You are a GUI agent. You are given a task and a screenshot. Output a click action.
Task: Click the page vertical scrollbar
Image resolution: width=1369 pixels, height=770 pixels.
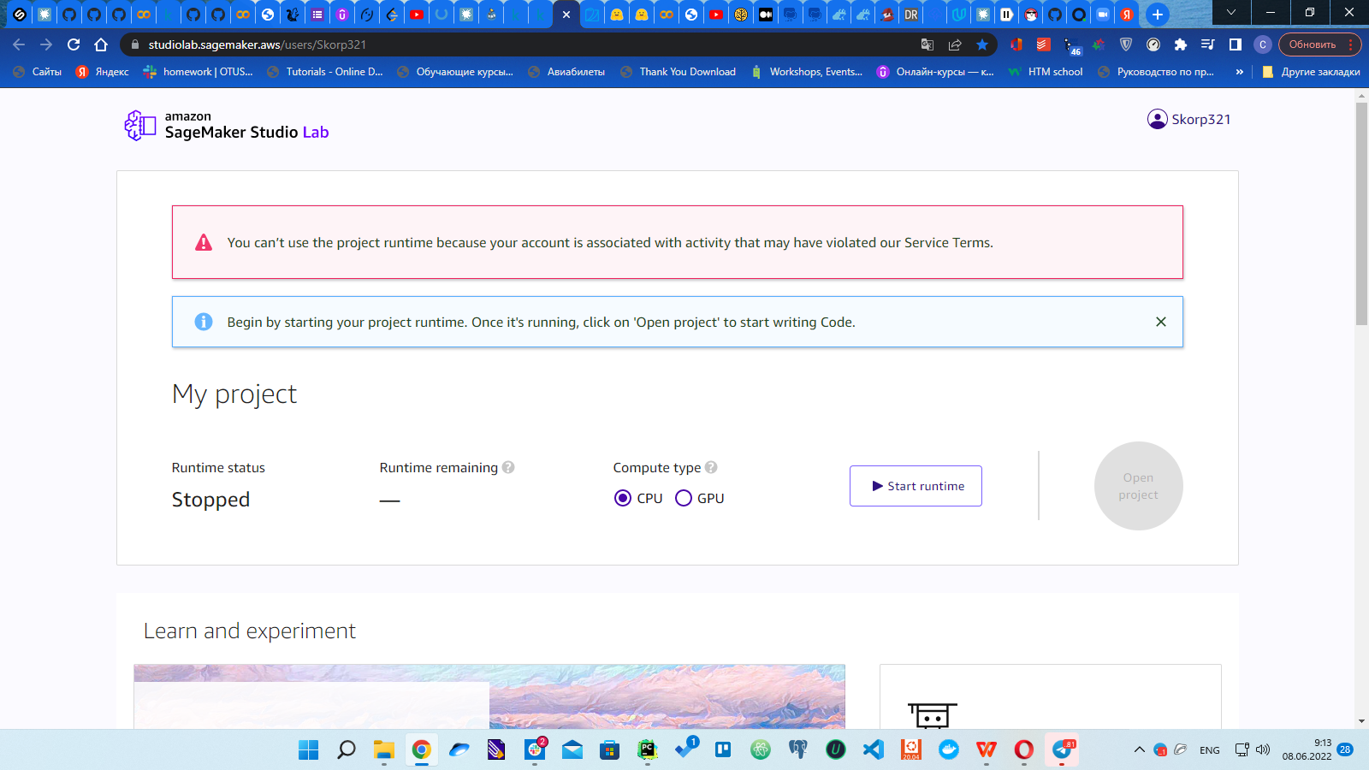pyautogui.click(x=1361, y=214)
